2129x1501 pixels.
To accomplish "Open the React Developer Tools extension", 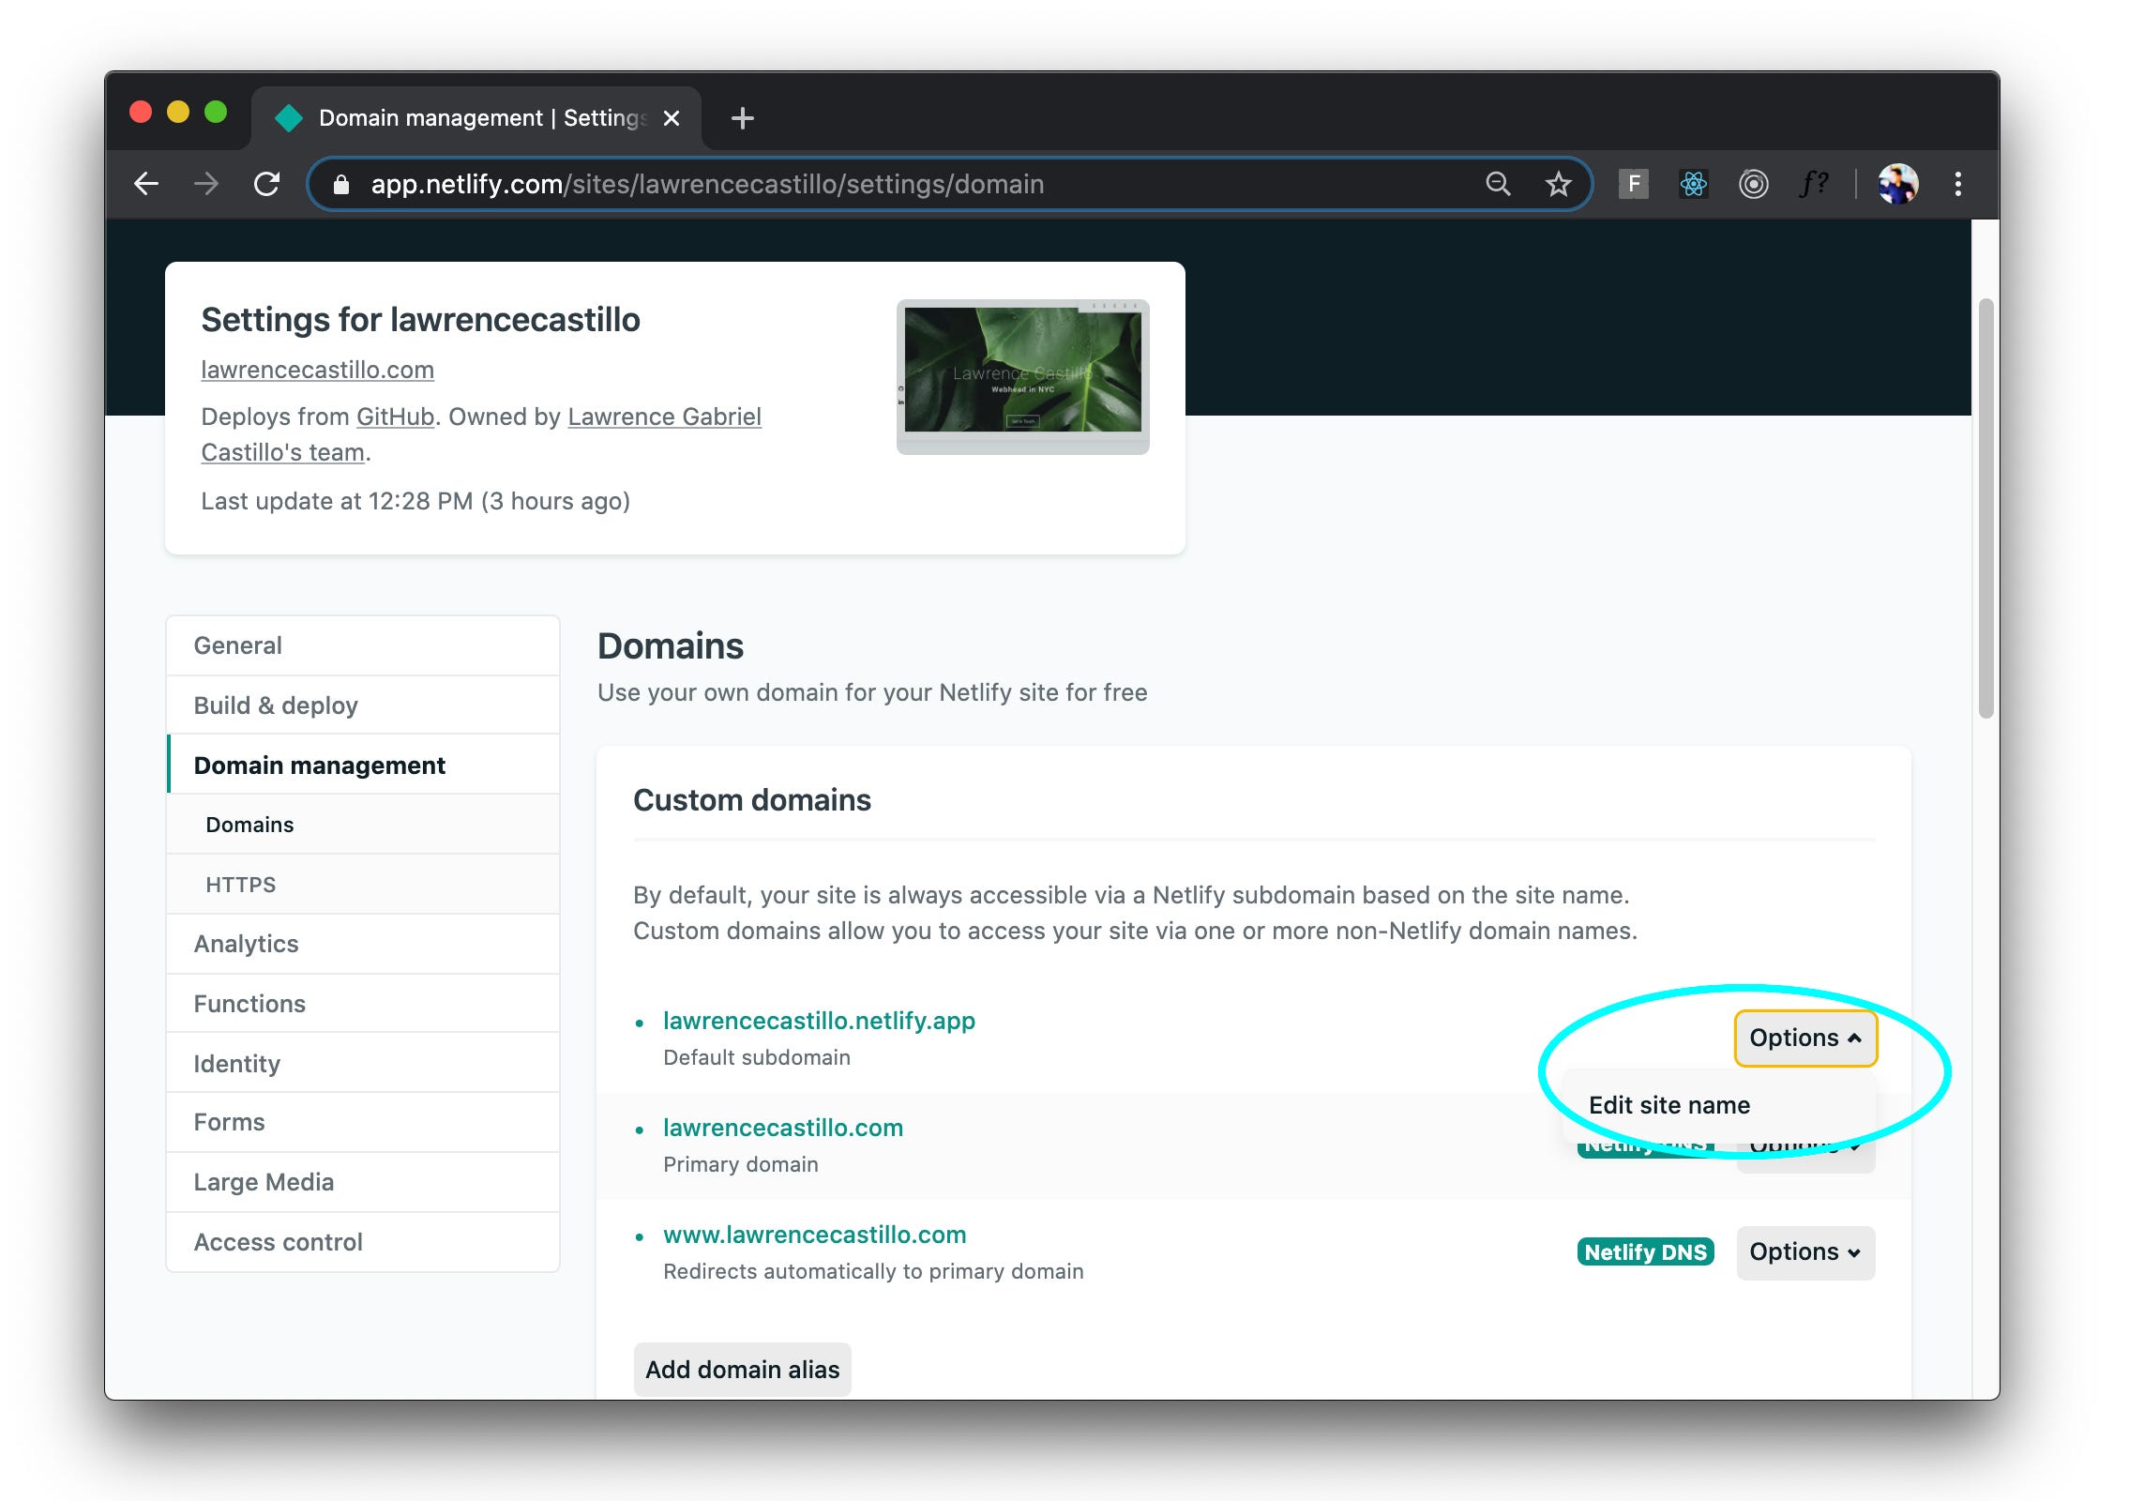I will pos(1694,184).
